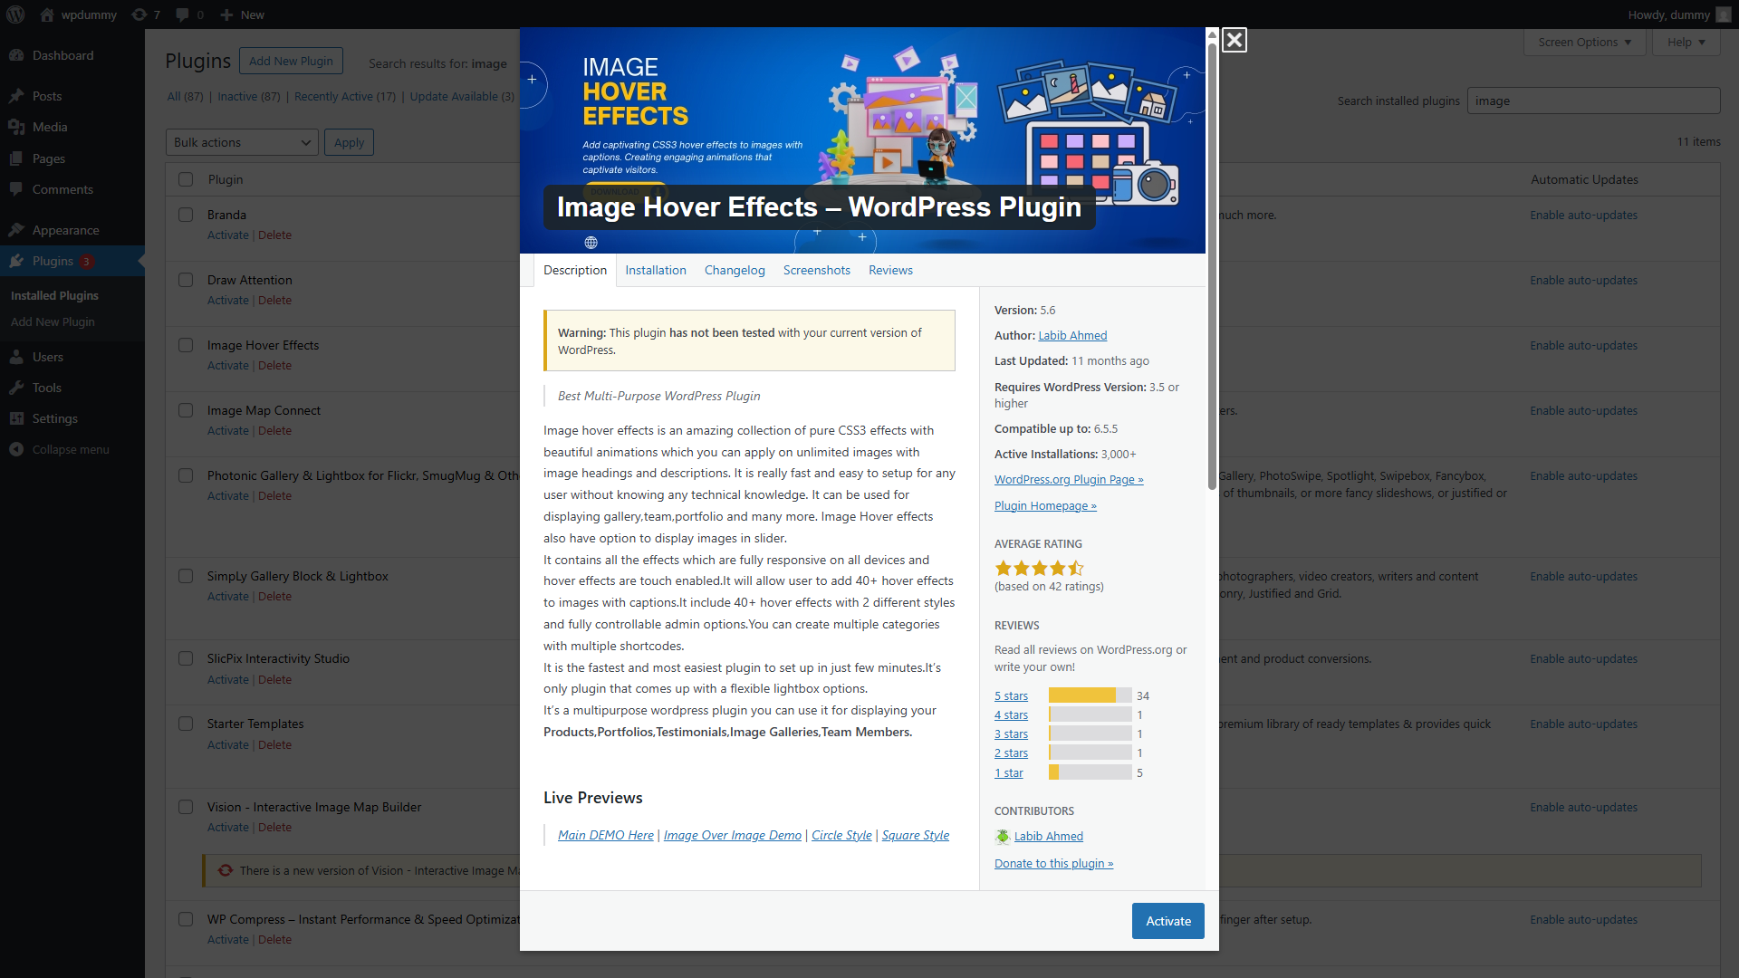This screenshot has width=1739, height=978.
Task: Switch to the Screenshots tab
Action: 816,270
